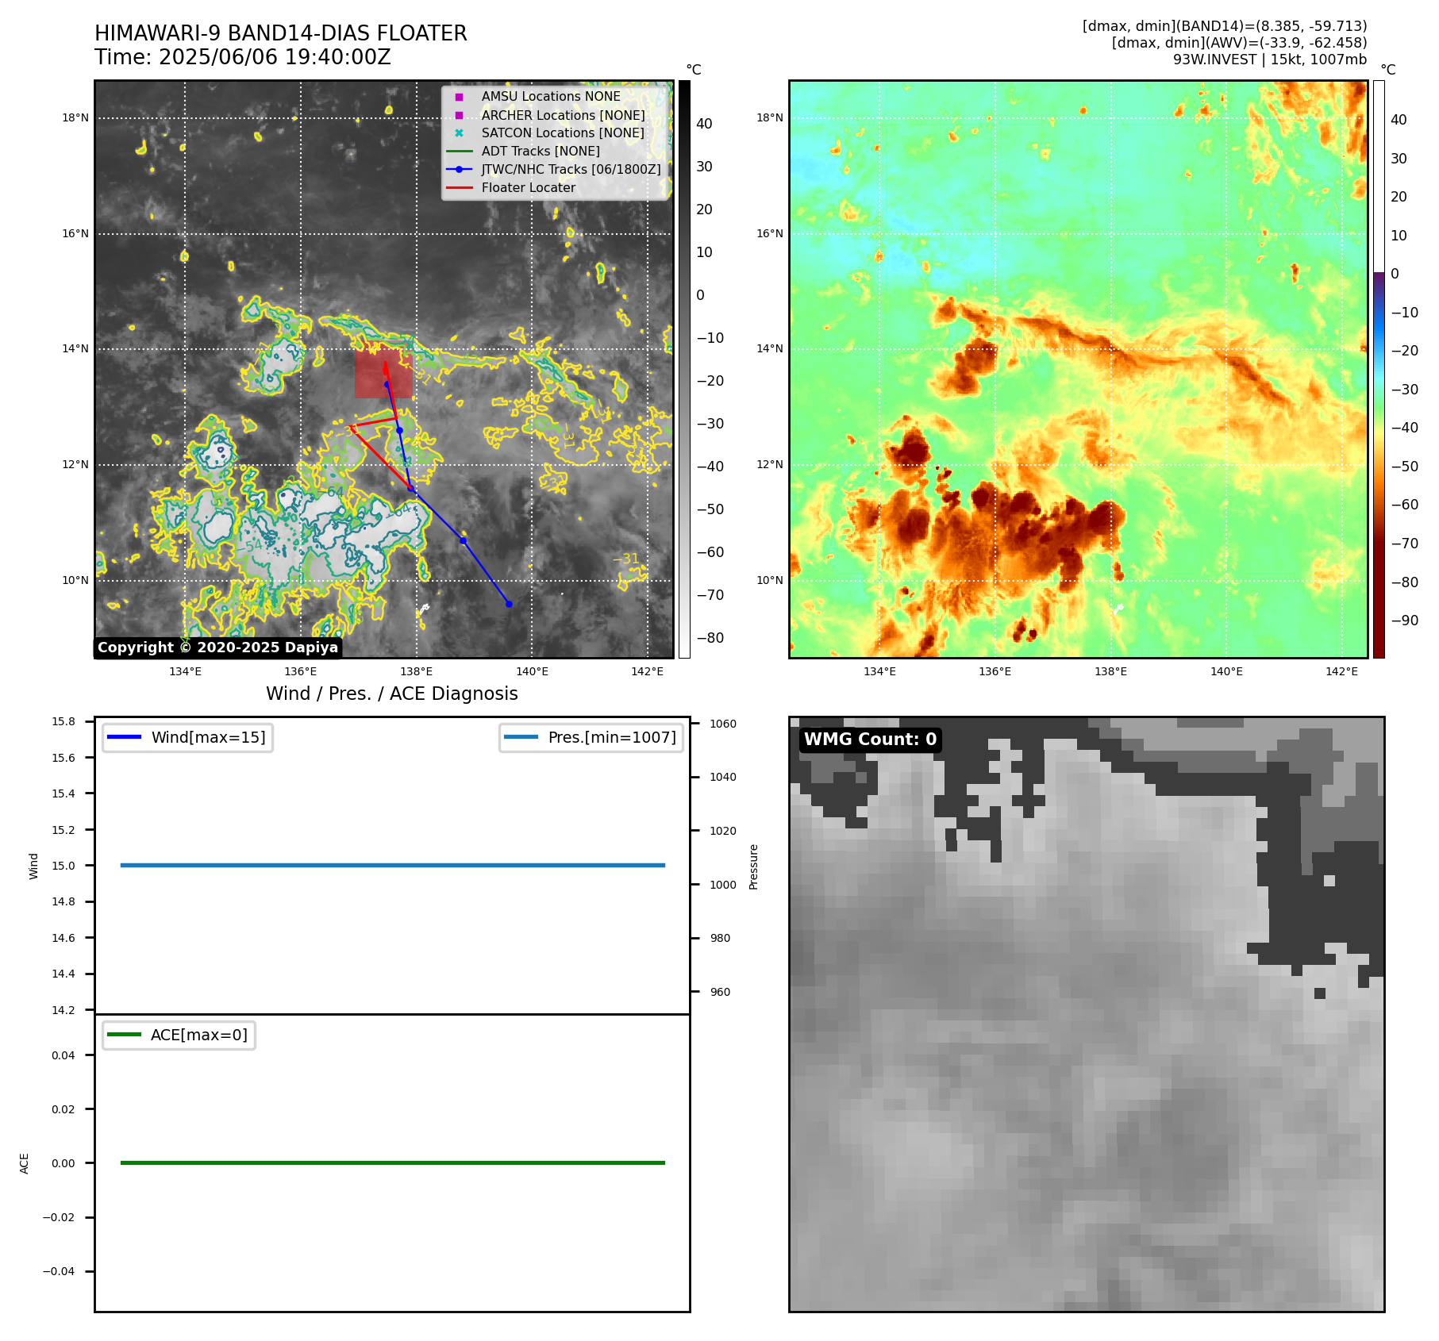Click the Pres.[min=1007] legend

pyautogui.click(x=591, y=737)
